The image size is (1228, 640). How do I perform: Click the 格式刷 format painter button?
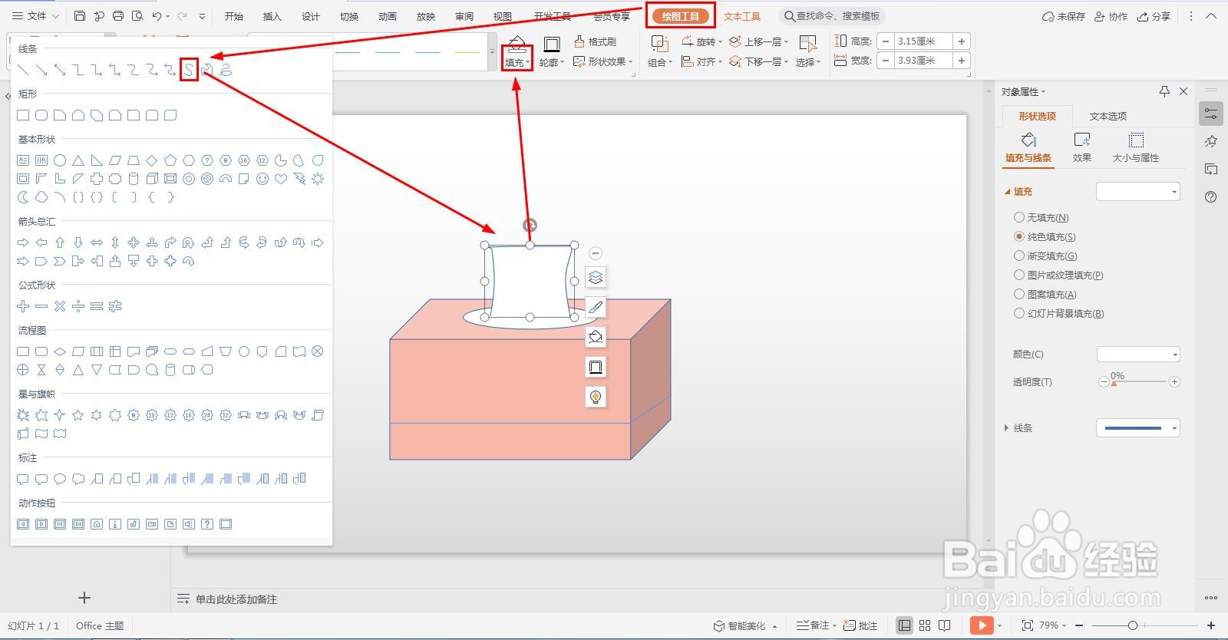click(x=595, y=41)
